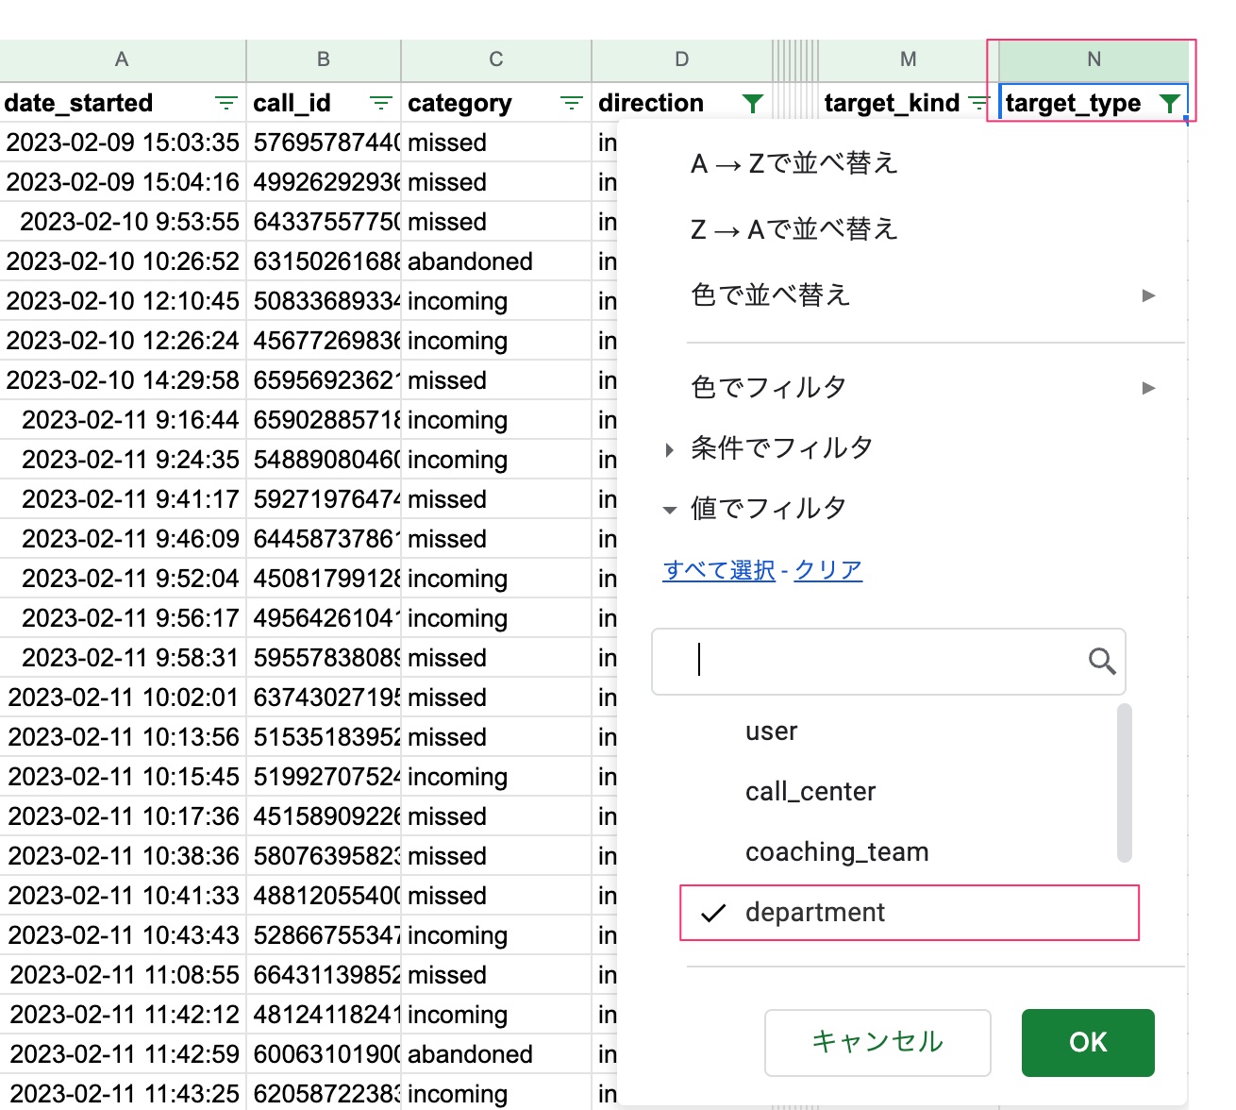Open filter icon on call_id header
Screen dimensions: 1236x1110
tap(381, 103)
